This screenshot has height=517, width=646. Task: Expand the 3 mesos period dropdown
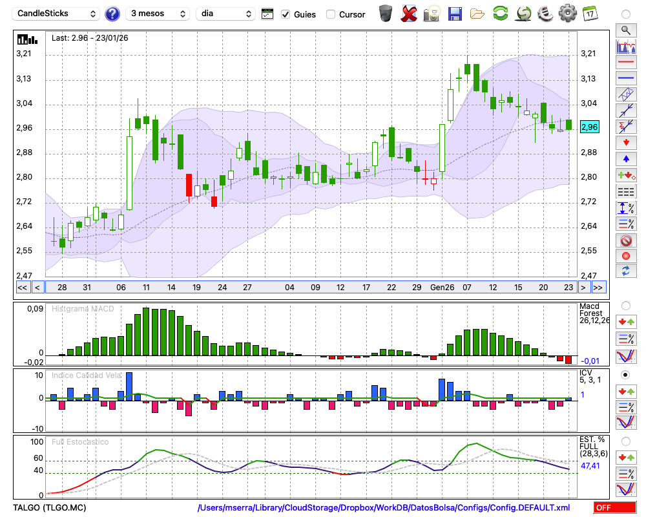pos(158,14)
